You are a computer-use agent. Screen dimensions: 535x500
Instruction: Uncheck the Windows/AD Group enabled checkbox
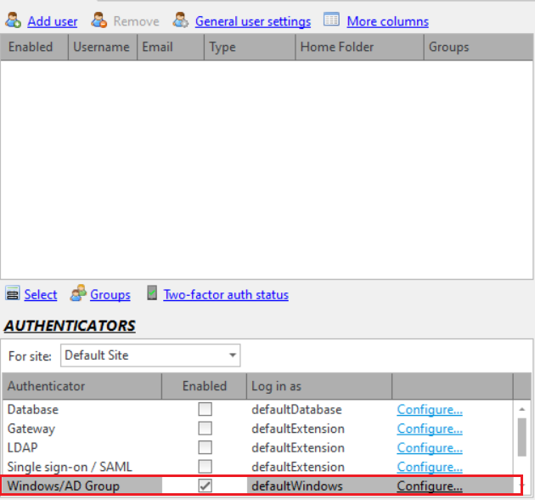[205, 486]
